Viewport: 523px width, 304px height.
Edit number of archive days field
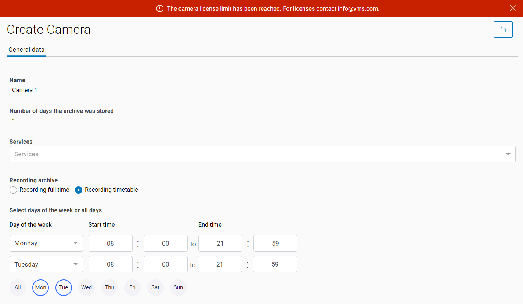(x=262, y=121)
